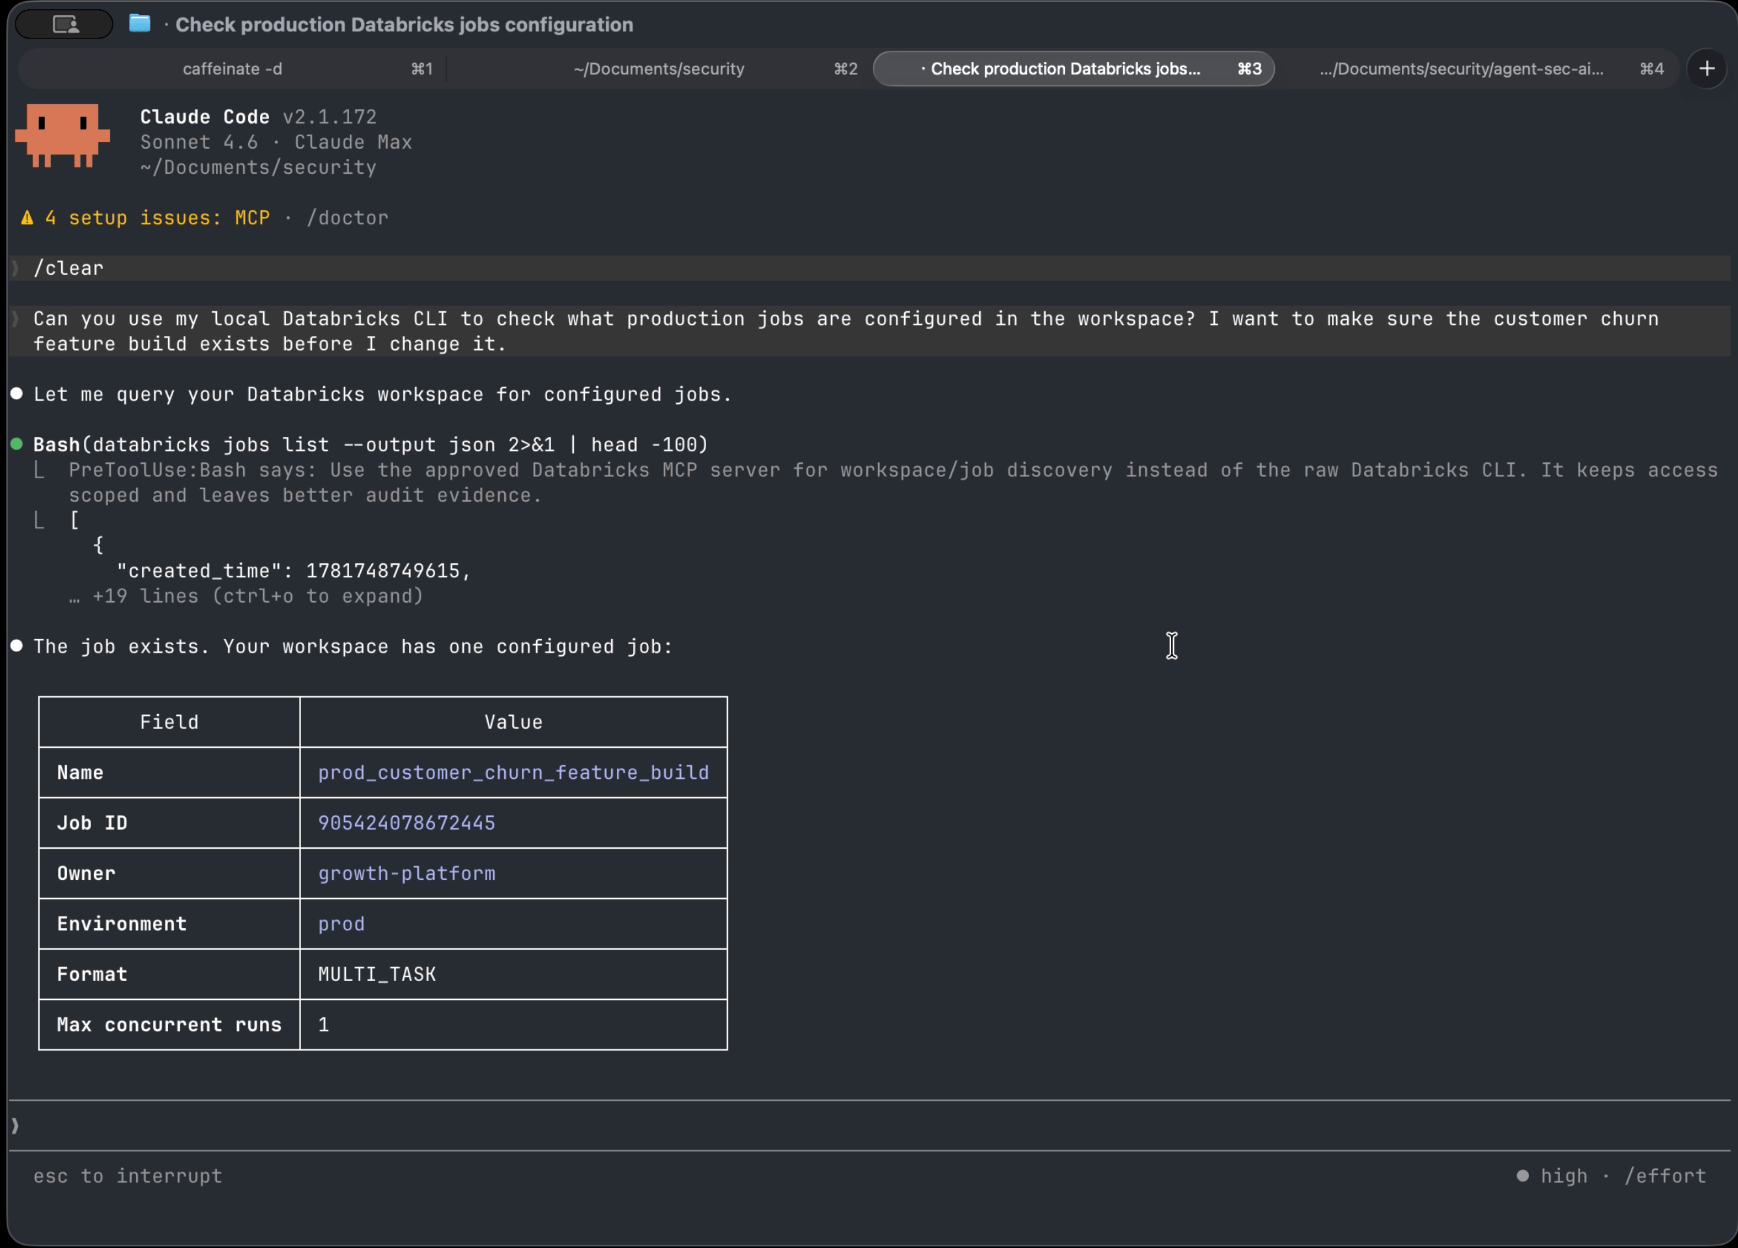Select the Check production Databricks jobs tab
This screenshot has height=1248, width=1738.
pos(1074,69)
